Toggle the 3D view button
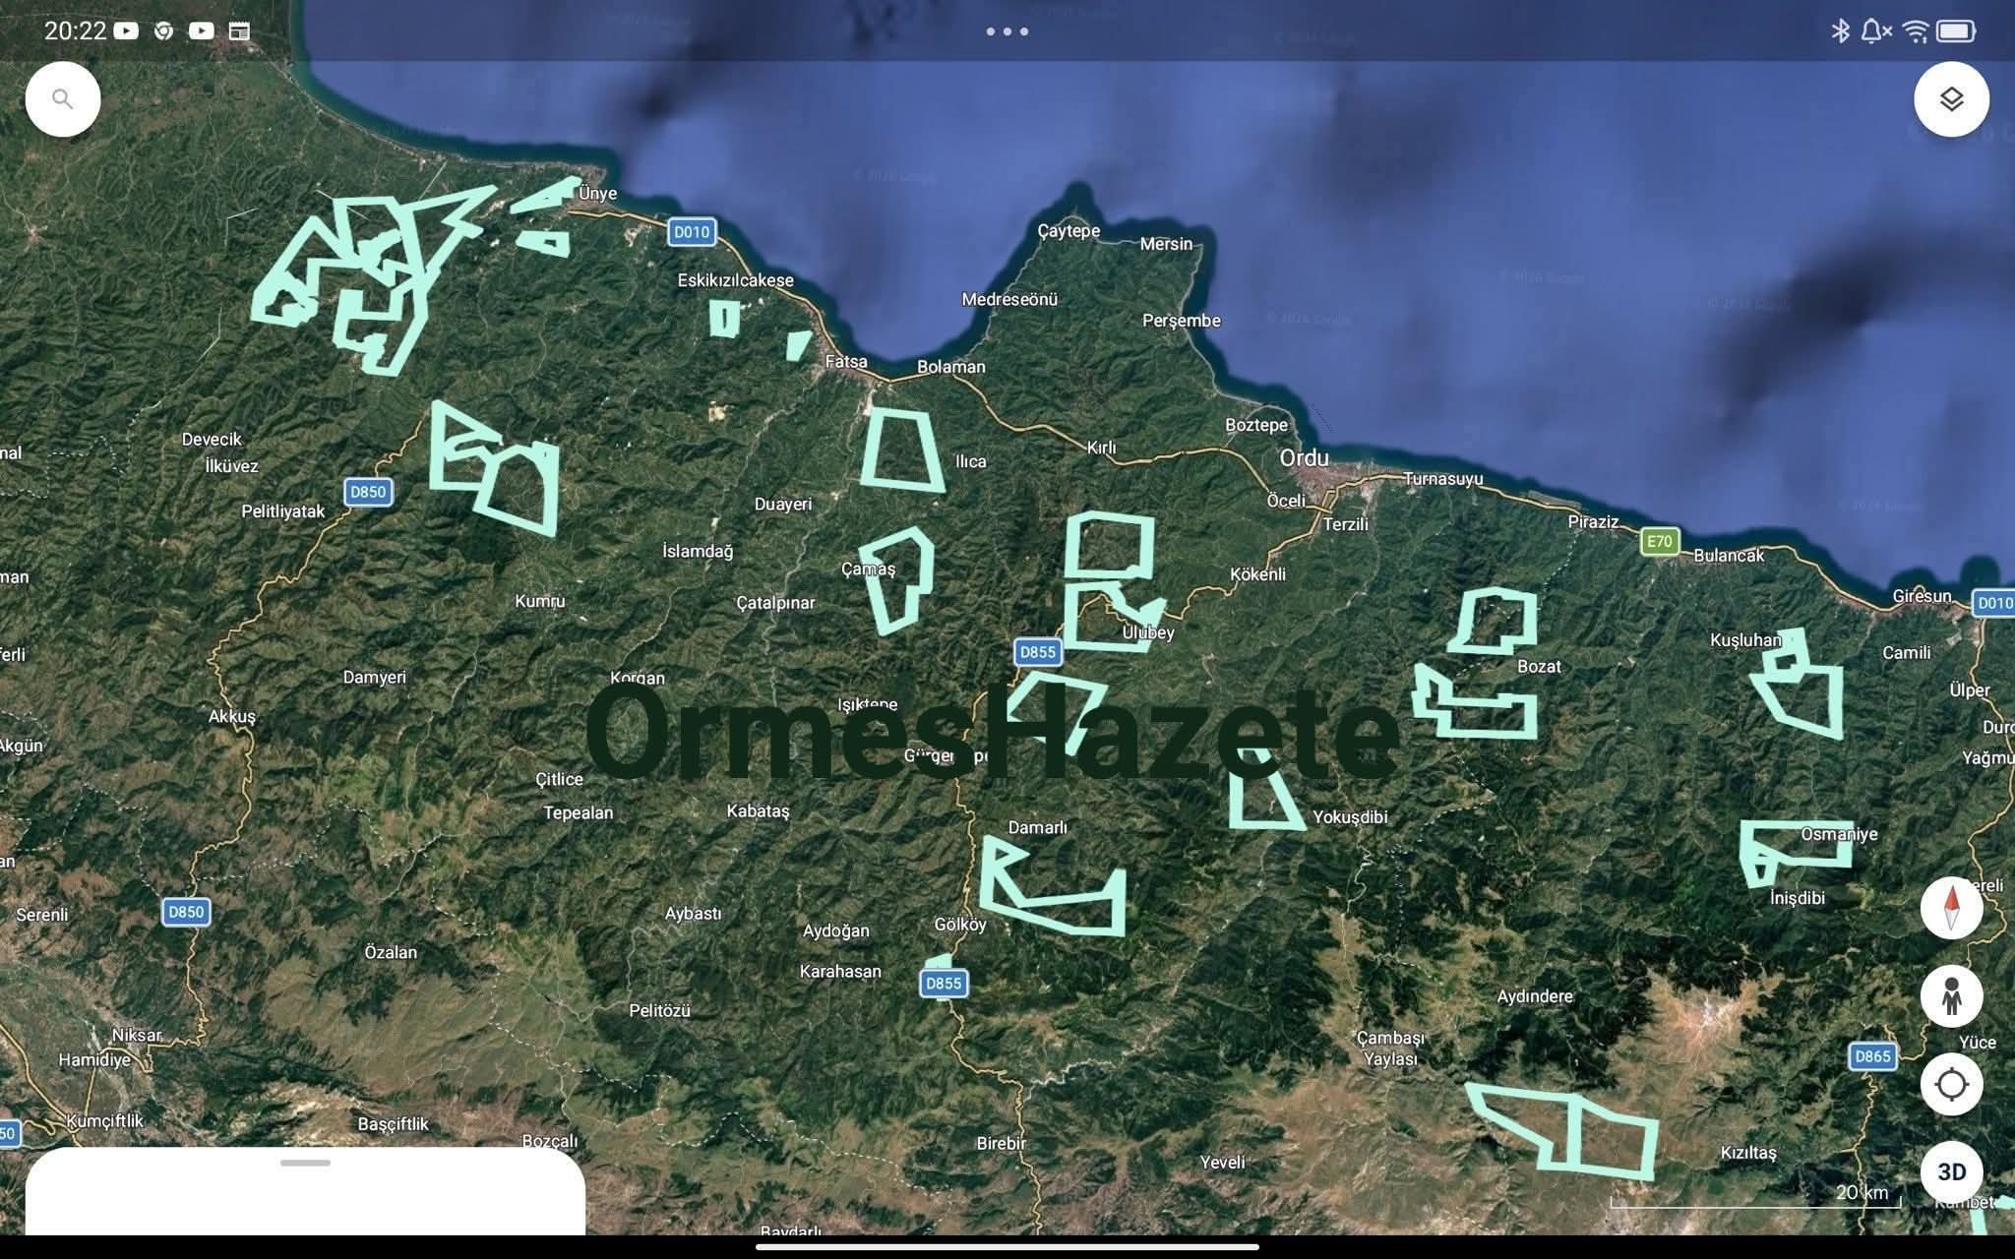Screen dimensions: 2015x1259 tap(1951, 1171)
